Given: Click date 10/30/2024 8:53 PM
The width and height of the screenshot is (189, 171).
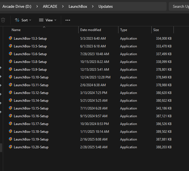Looking at the screenshot, I should [x=95, y=124].
